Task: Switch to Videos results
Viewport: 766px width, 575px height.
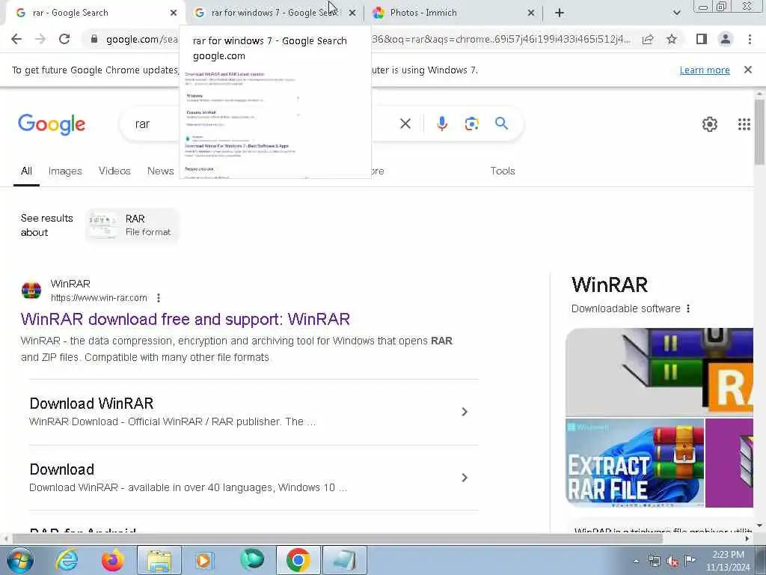Action: 114,171
